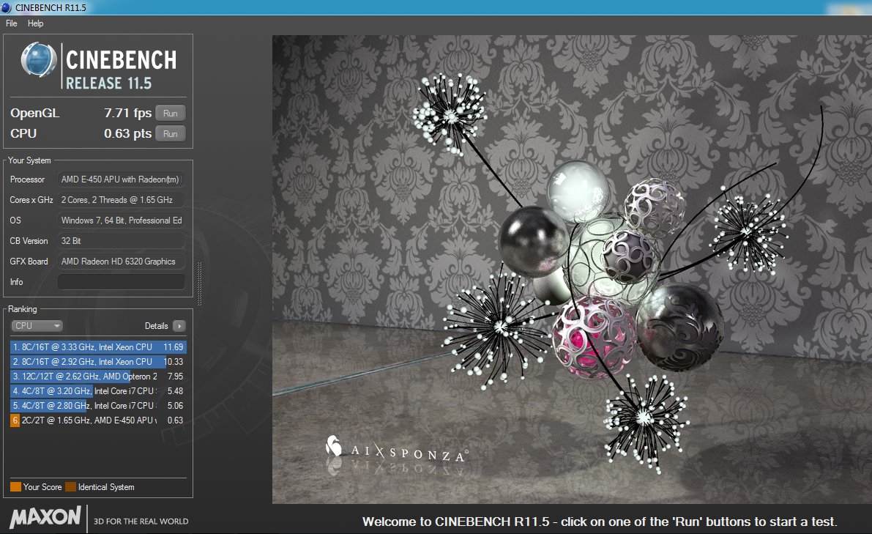This screenshot has width=872, height=534.
Task: Expand ranking Details with arrow button
Action: click(179, 326)
